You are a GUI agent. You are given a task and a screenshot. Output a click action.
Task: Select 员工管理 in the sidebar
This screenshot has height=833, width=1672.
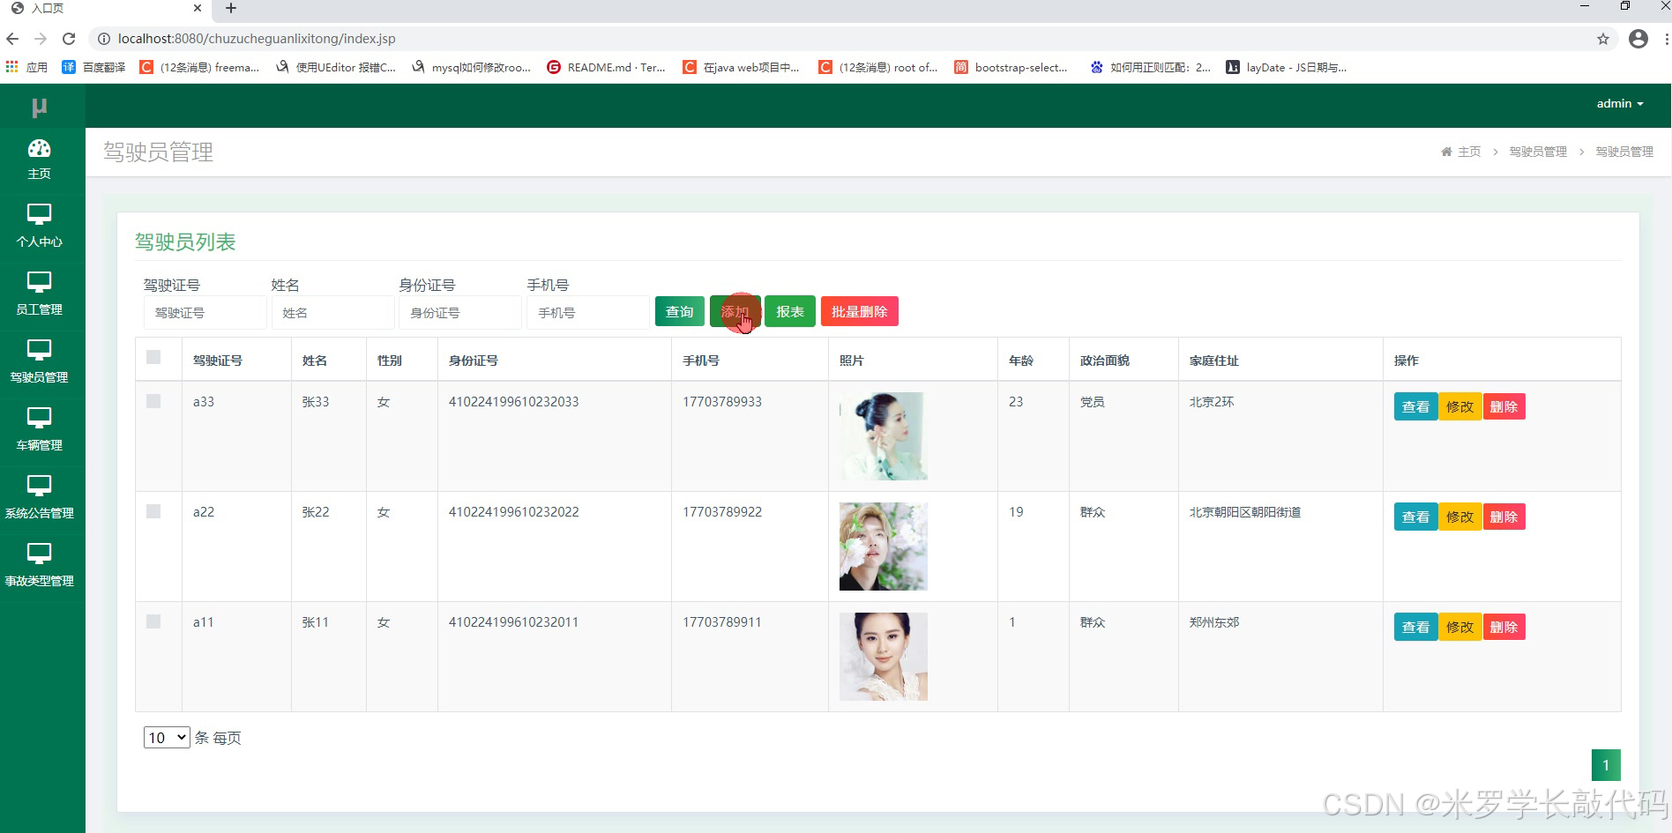tap(40, 294)
